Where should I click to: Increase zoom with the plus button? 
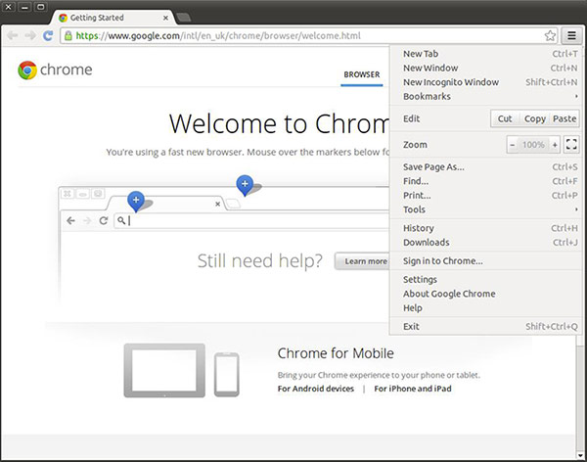click(x=555, y=145)
